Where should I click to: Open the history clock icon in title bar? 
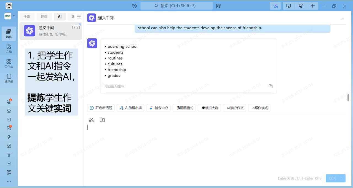tap(134, 6)
